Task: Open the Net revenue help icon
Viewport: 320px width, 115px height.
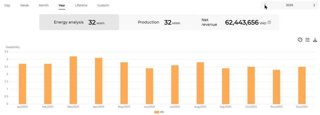Action: point(269,22)
